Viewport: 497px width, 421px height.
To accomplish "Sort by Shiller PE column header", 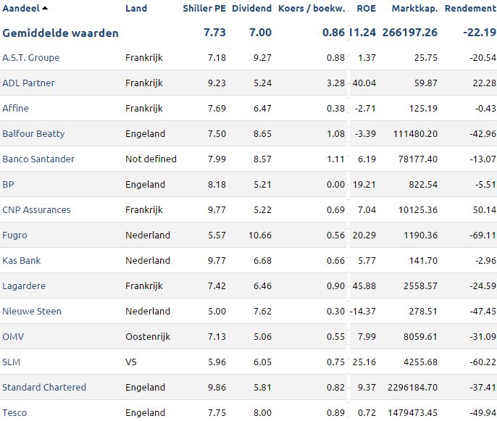I will (x=204, y=8).
